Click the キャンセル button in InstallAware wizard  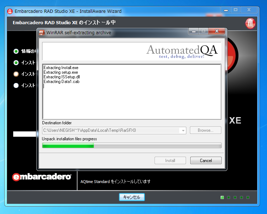coord(132,197)
